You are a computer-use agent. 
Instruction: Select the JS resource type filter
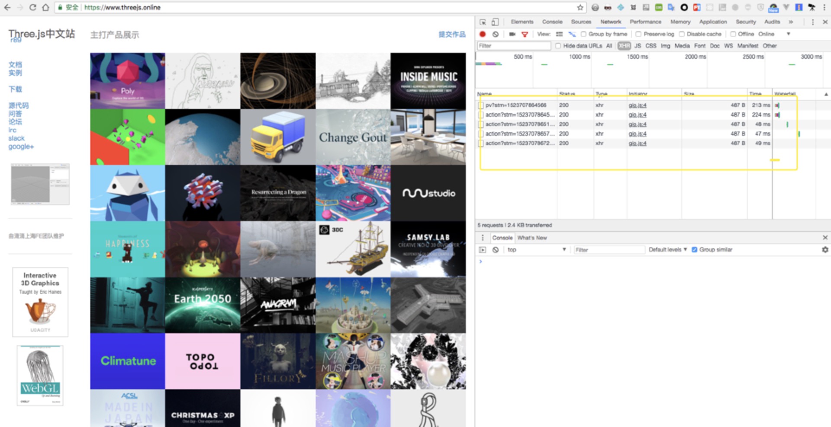(x=638, y=46)
